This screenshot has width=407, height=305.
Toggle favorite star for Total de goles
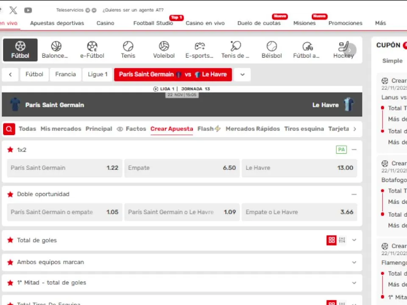(10, 240)
